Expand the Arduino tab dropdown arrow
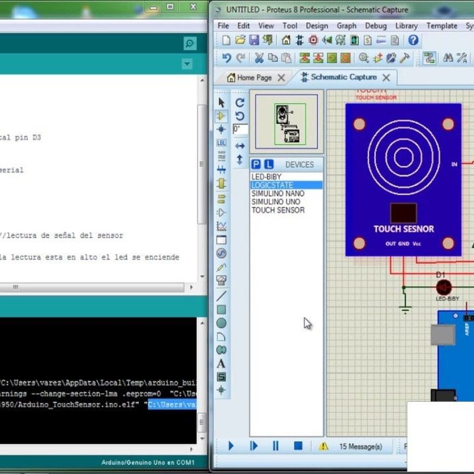 tap(187, 64)
